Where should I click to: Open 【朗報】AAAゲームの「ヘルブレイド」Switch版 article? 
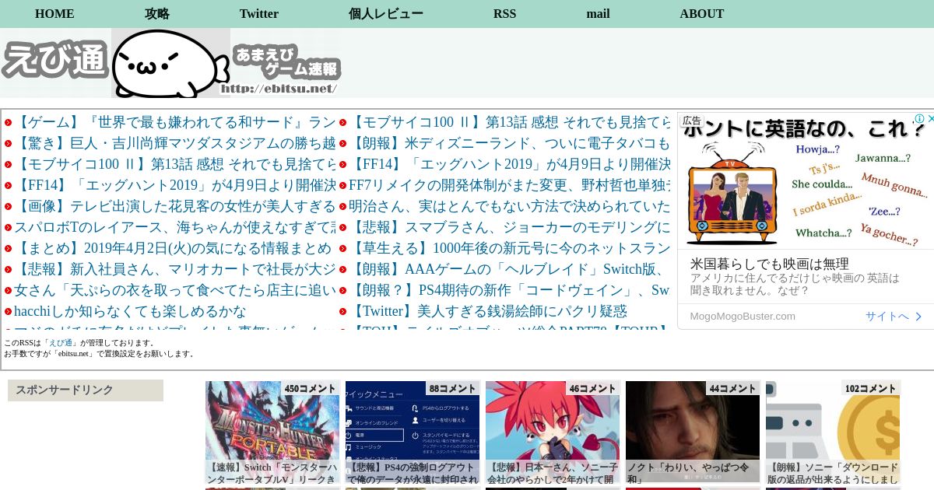[x=510, y=269]
